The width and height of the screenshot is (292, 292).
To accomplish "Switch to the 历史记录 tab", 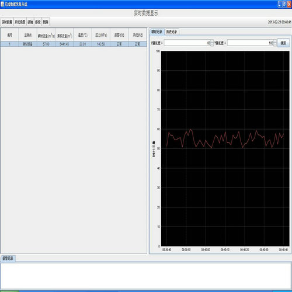I will pyautogui.click(x=172, y=32).
